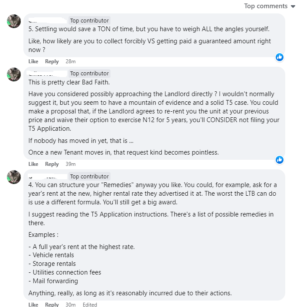Reply to the comment posted 30m ago
303x307 pixels.
[52, 304]
